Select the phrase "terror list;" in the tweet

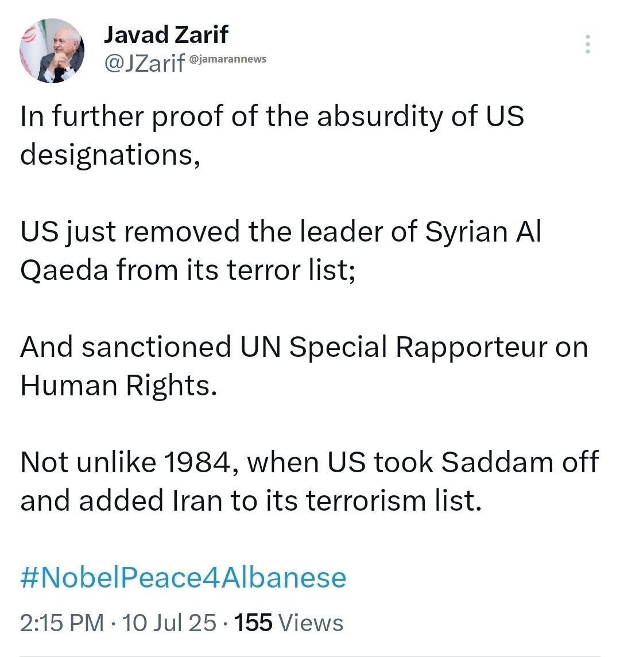[x=291, y=270]
